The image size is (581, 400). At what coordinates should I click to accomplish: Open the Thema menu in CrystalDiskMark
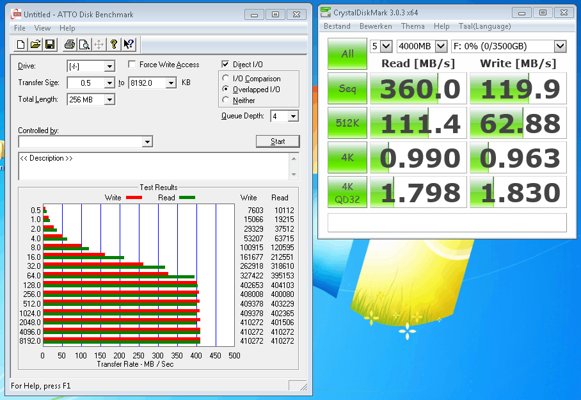click(413, 26)
